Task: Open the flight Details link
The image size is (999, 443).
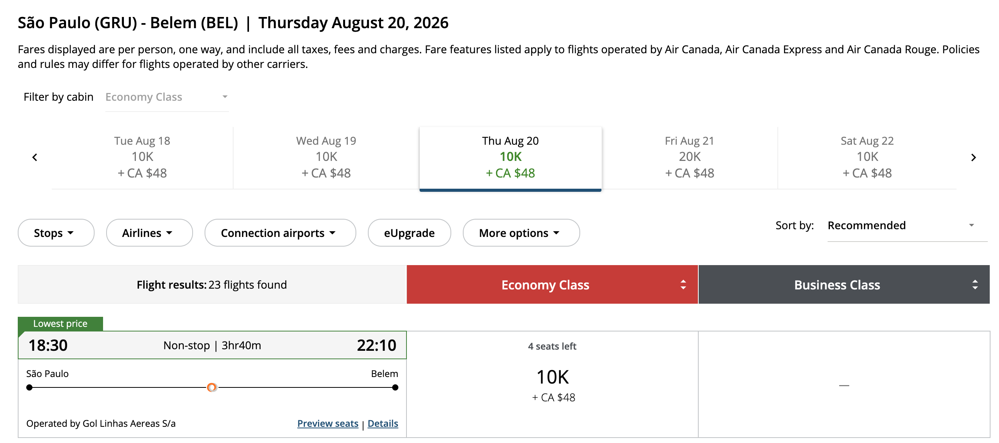Action: pyautogui.click(x=383, y=423)
